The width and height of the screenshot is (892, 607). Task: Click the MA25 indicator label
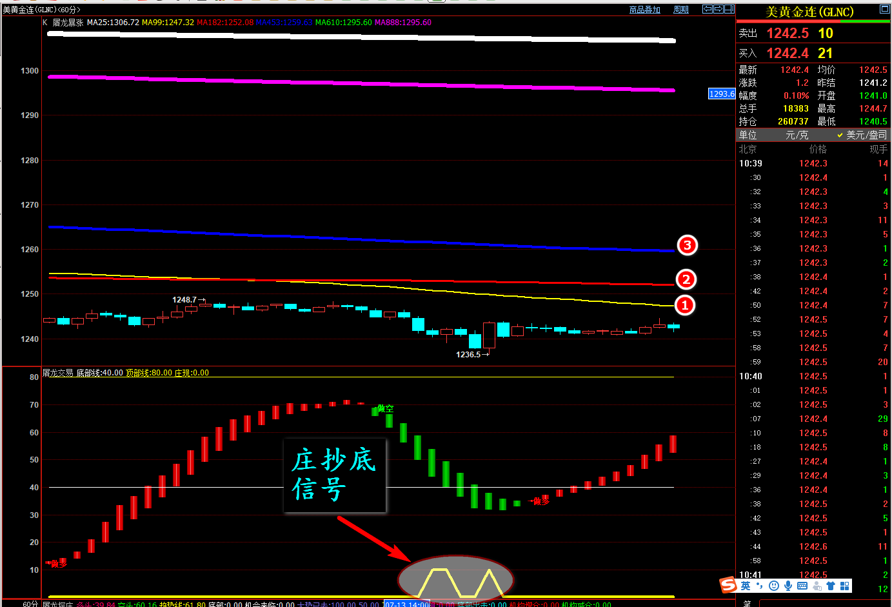pos(113,23)
